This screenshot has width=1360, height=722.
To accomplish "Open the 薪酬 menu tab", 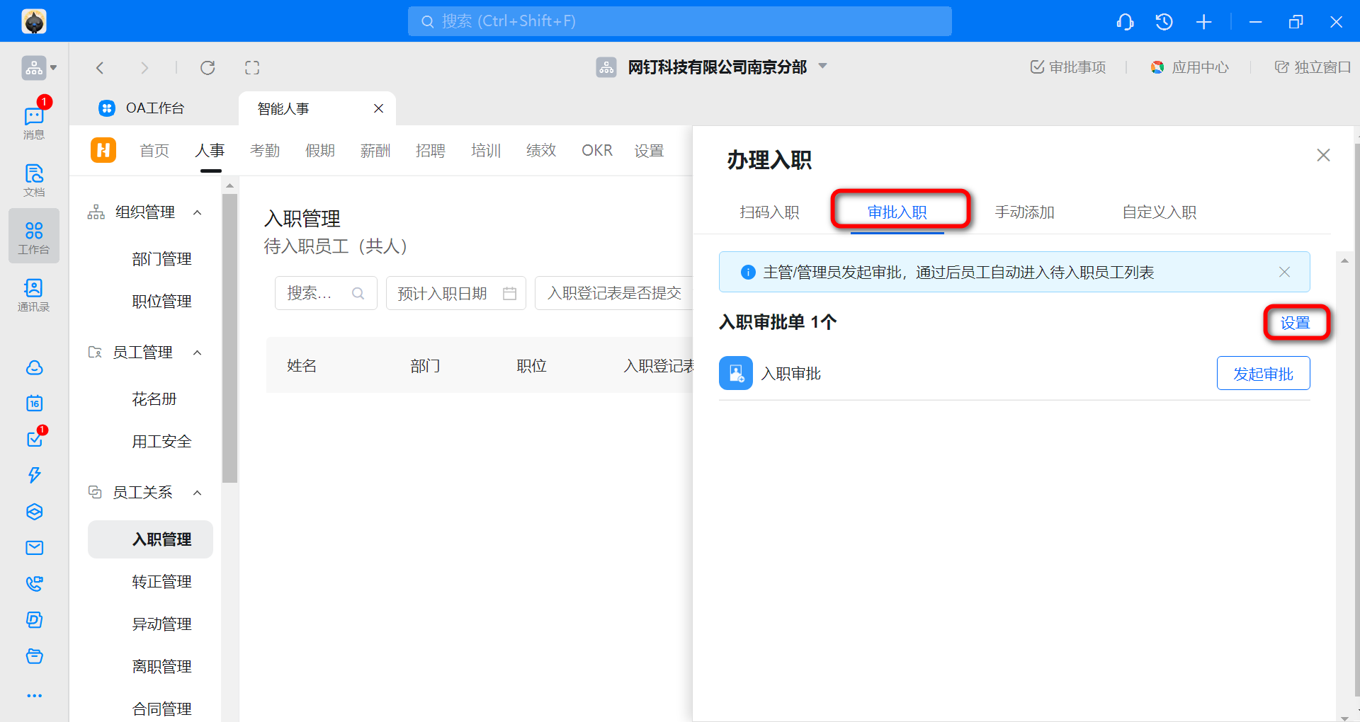I will 375,151.
